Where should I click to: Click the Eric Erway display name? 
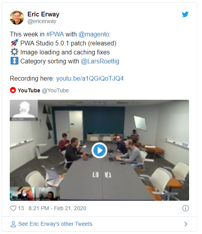coord(43,14)
